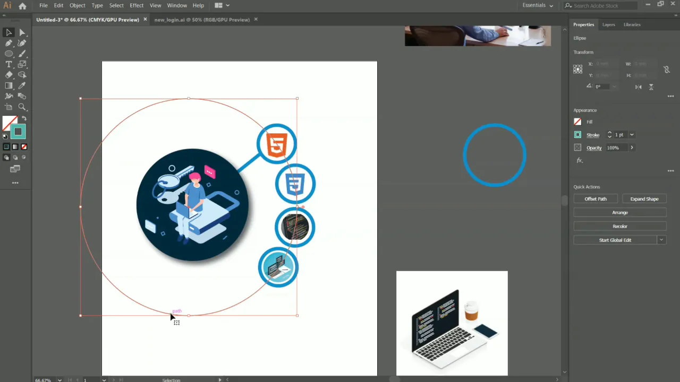
Task: Show more Transform options
Action: [670, 97]
